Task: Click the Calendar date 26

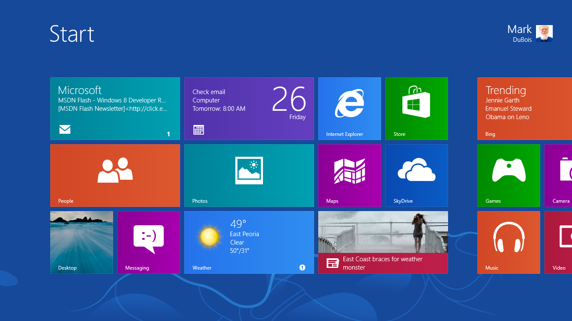Action: tap(289, 99)
